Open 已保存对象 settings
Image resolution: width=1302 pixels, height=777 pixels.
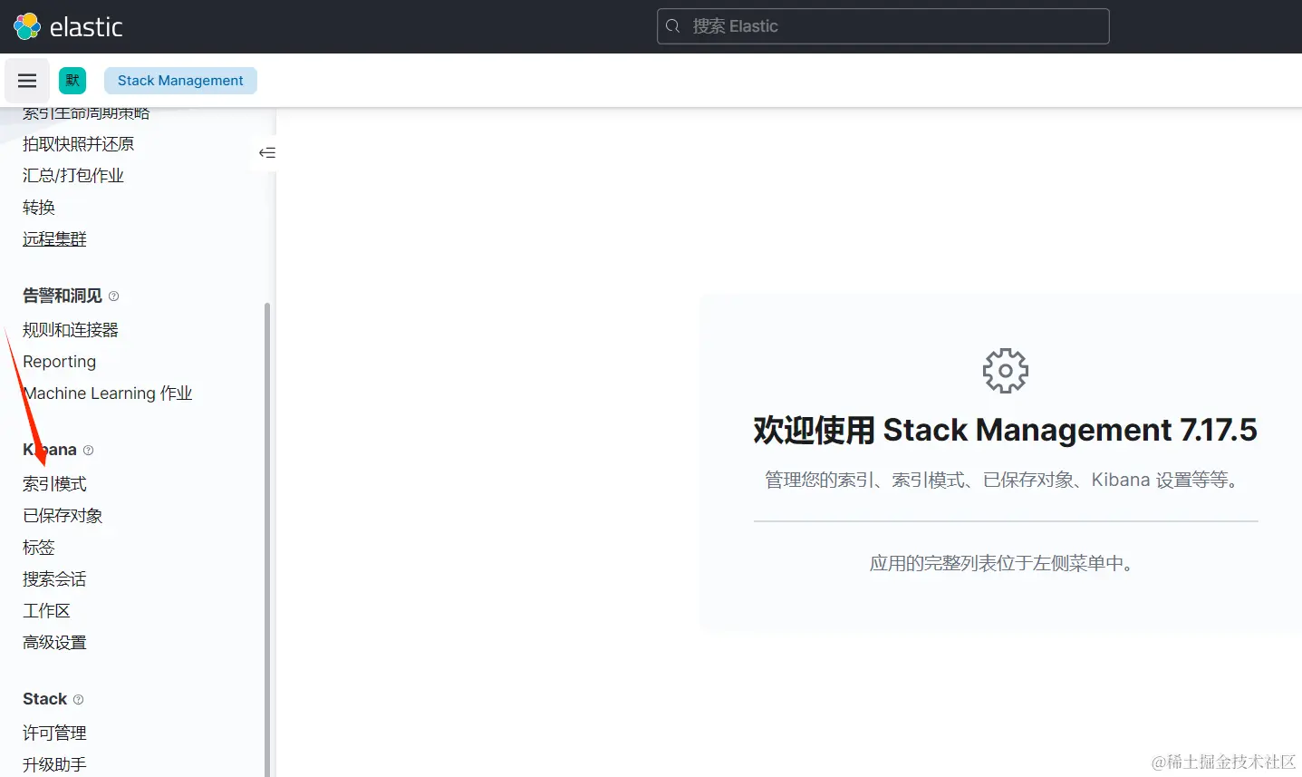click(63, 515)
